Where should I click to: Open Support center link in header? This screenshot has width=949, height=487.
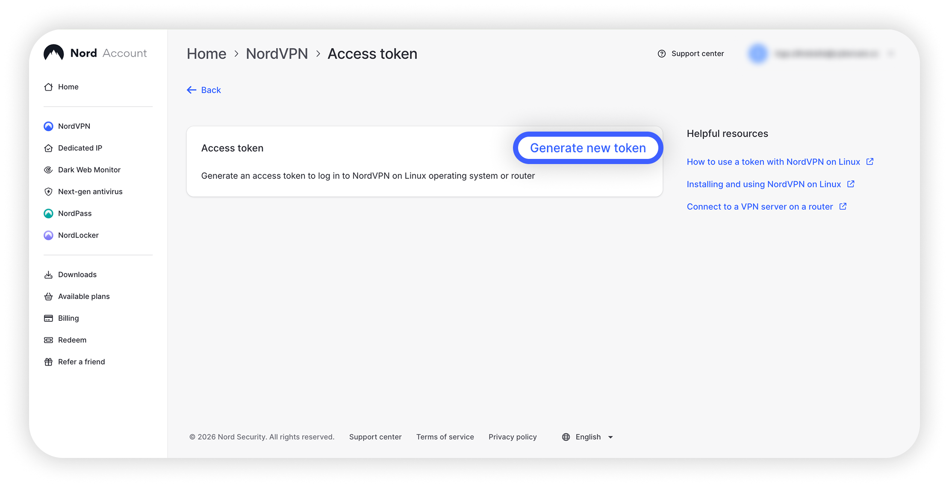pyautogui.click(x=691, y=53)
